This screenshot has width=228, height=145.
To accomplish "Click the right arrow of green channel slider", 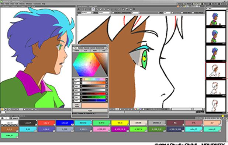I will point(107,97).
